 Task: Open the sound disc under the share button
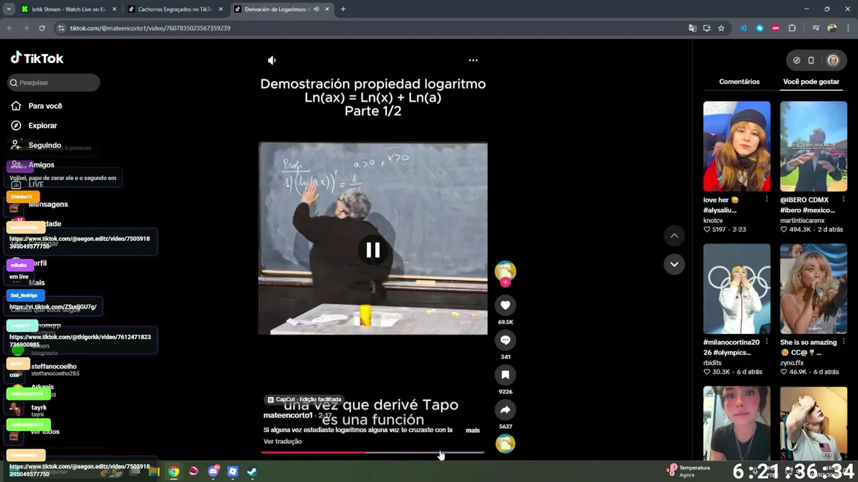click(x=505, y=443)
